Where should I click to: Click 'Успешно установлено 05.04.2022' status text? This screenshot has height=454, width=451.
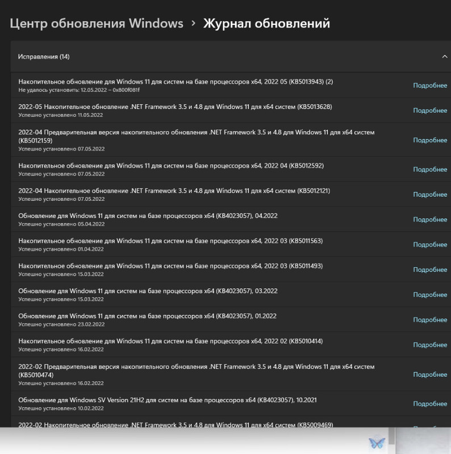coord(61,224)
